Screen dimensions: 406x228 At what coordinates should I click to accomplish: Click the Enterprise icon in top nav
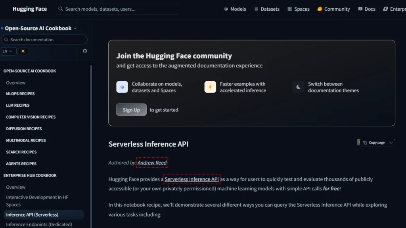385,9
